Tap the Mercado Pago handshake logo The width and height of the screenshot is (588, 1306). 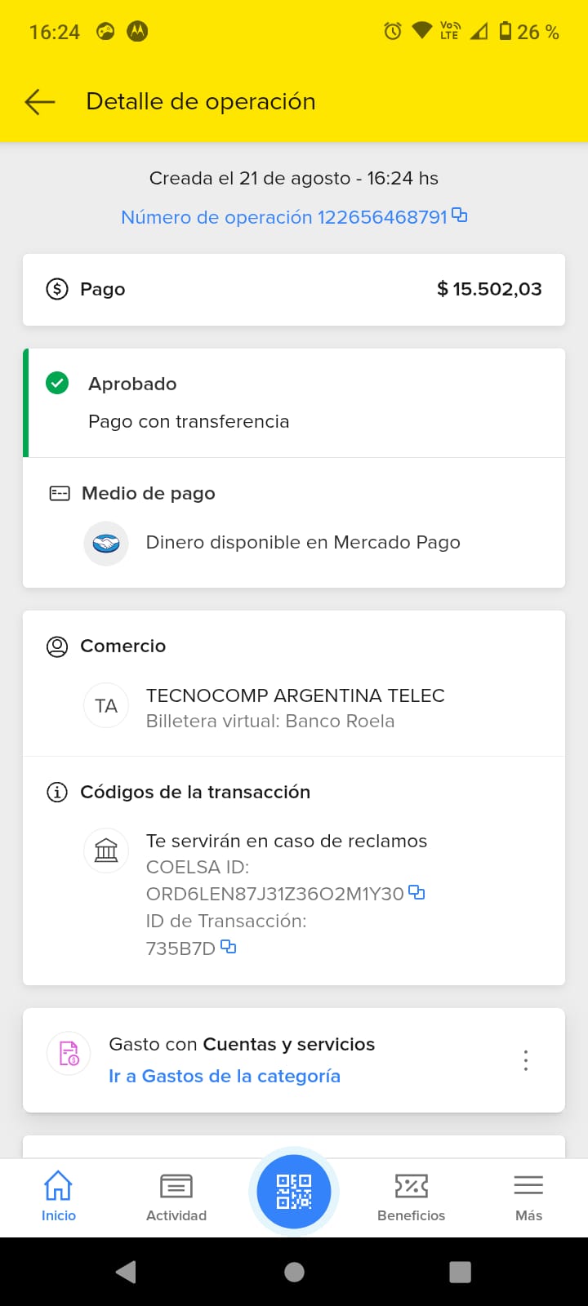pos(106,543)
